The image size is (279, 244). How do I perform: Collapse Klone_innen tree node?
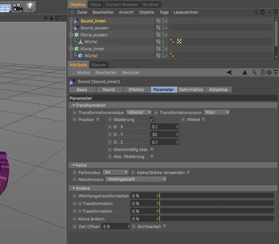71,48
